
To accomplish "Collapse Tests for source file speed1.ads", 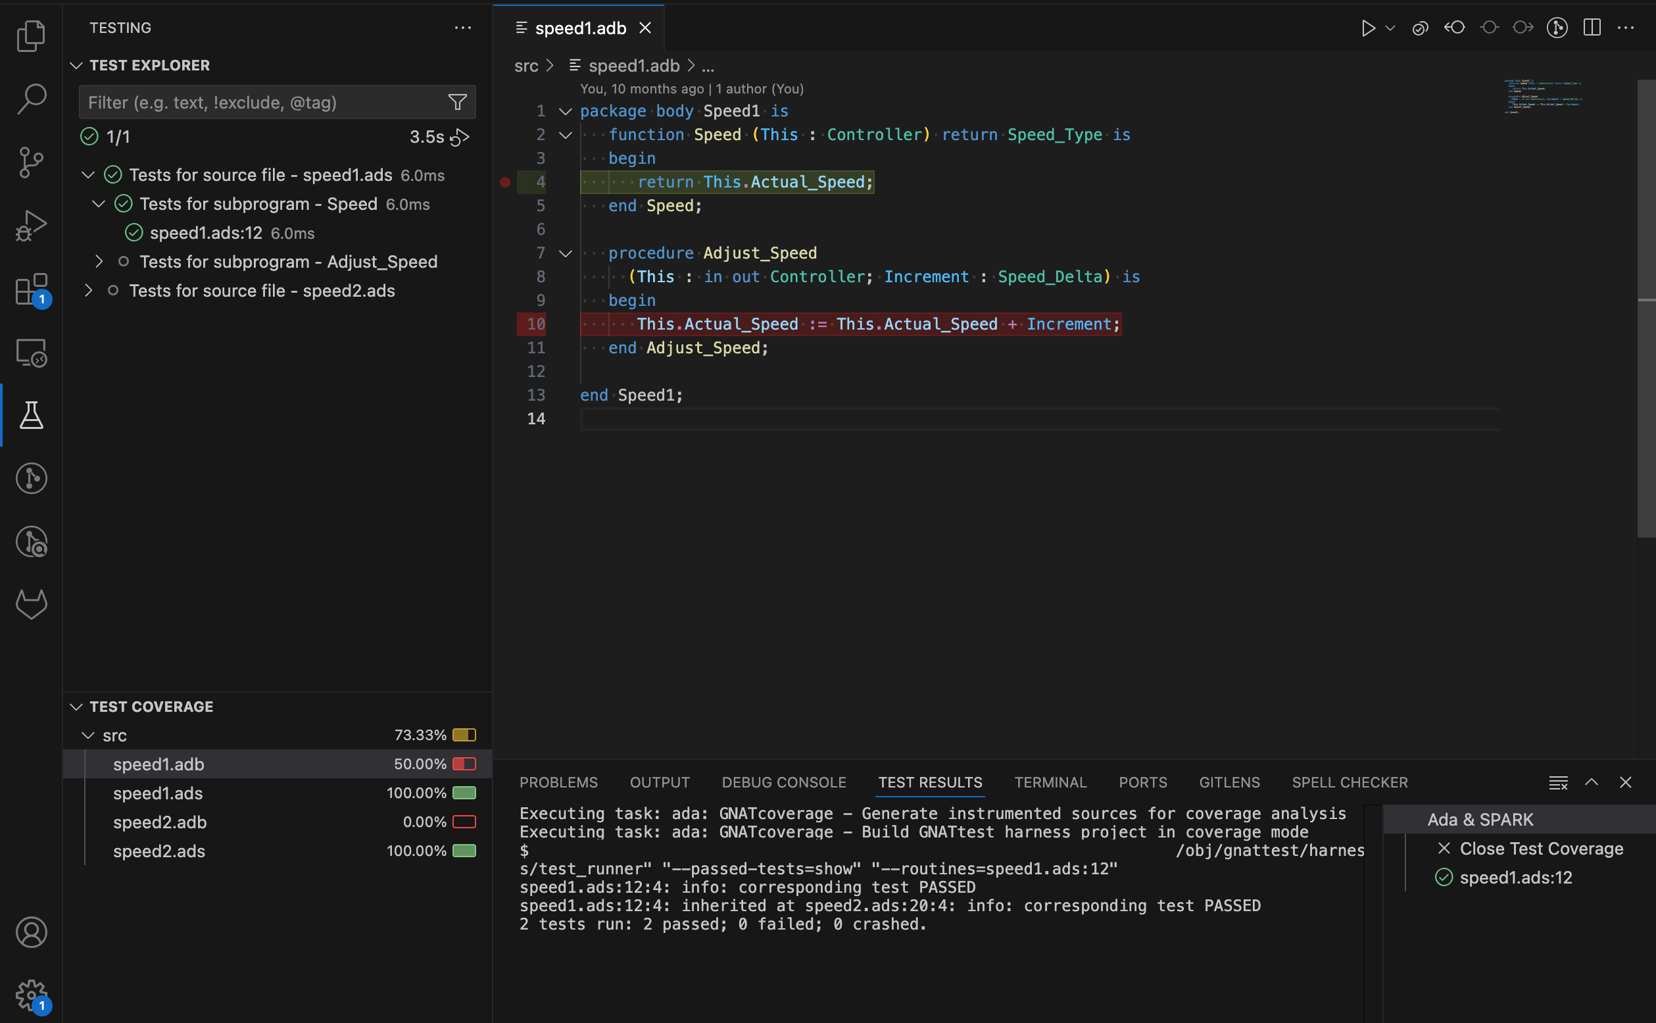I will [88, 175].
